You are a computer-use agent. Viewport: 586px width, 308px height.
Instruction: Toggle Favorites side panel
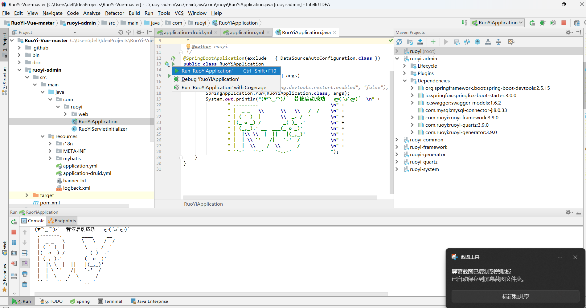[4, 278]
